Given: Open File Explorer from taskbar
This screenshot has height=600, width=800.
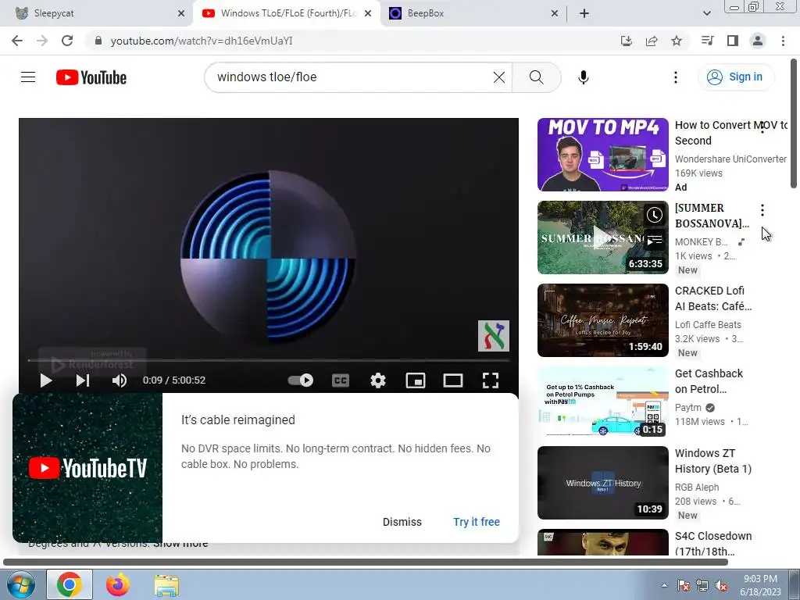Looking at the screenshot, I should [x=166, y=585].
